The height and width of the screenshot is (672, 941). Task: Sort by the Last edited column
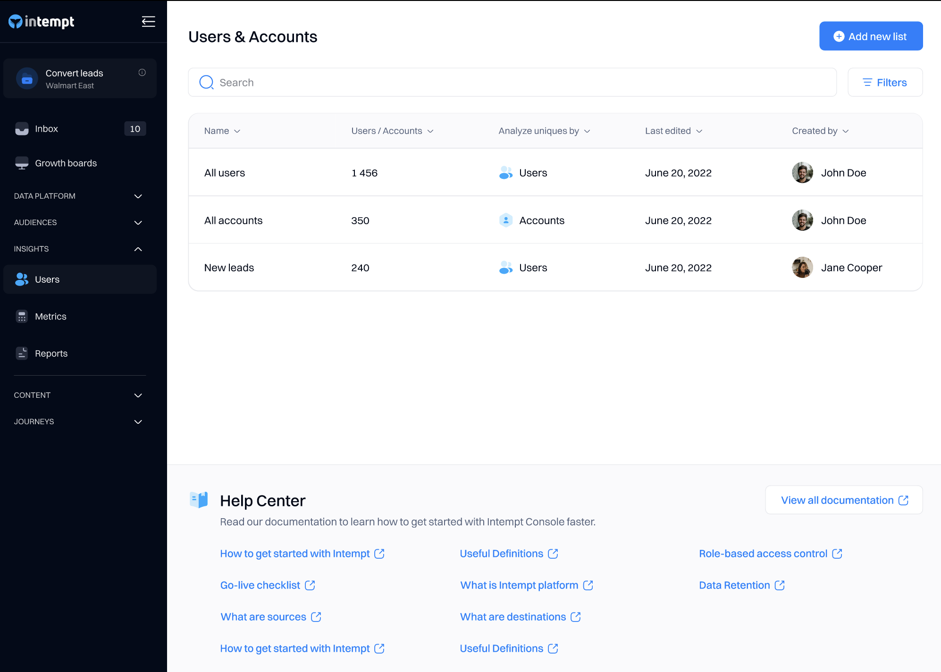pyautogui.click(x=673, y=131)
